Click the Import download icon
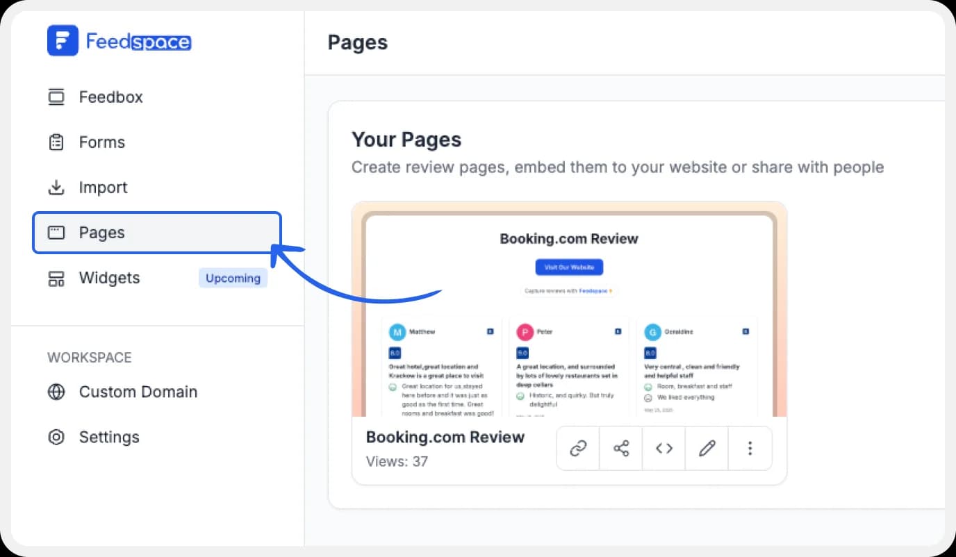 pyautogui.click(x=55, y=187)
